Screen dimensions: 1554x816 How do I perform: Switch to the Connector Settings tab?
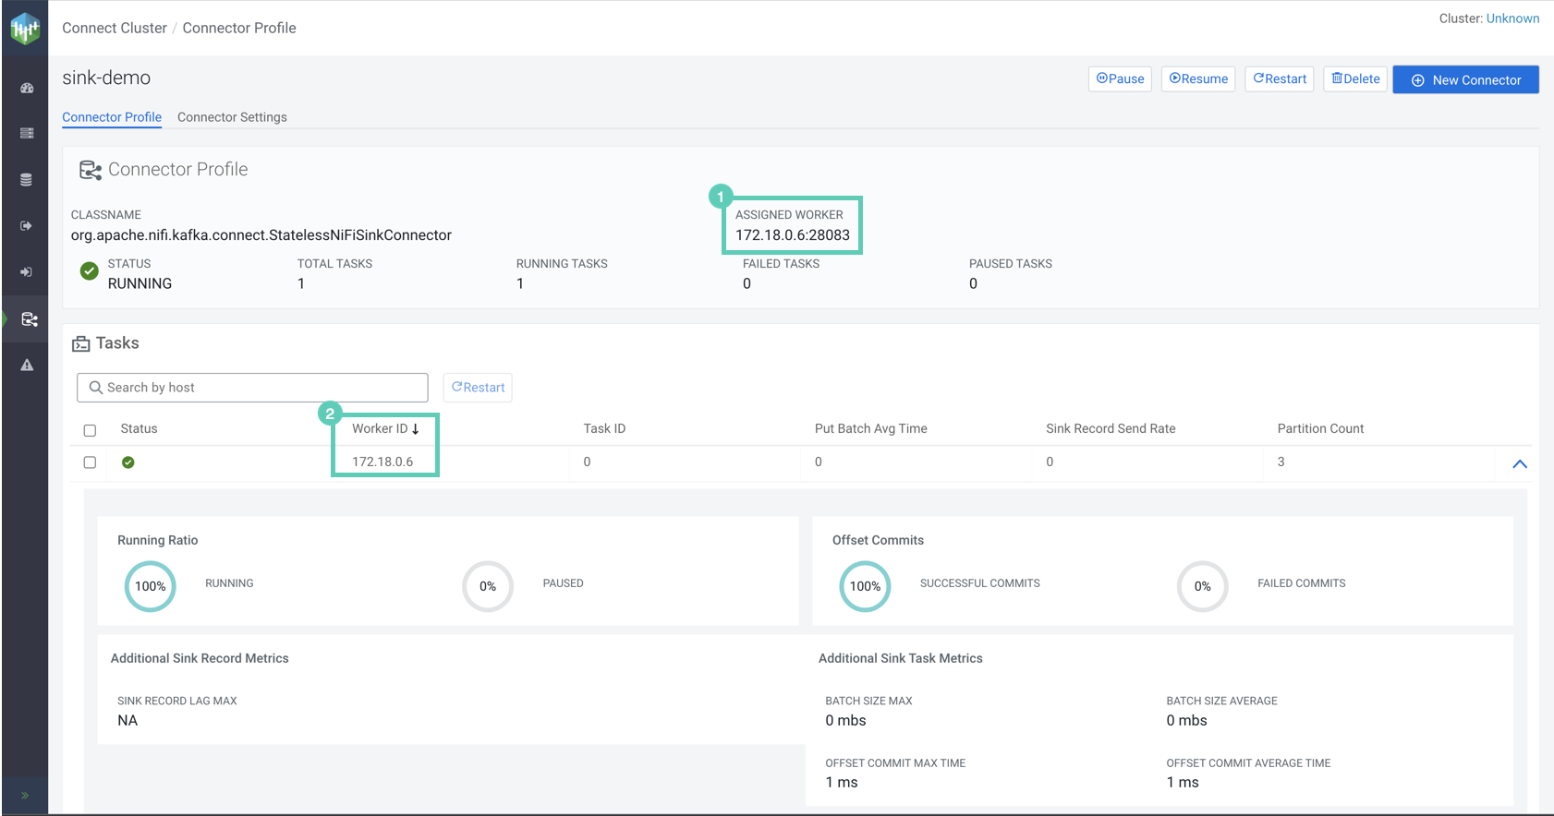(x=232, y=117)
